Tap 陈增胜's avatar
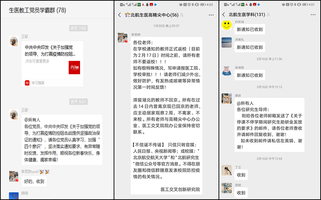 [x=227, y=70]
